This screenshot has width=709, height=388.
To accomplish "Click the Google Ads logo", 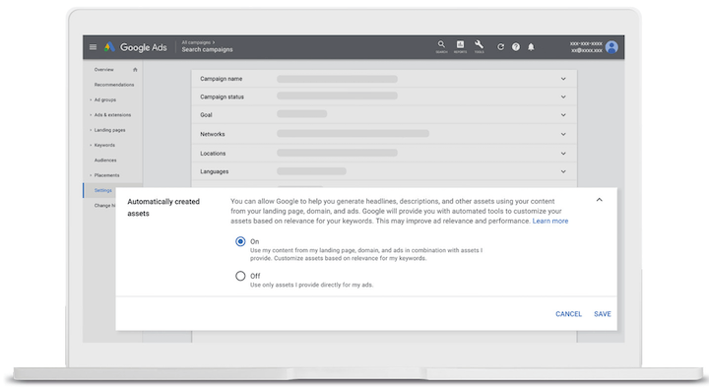I will (x=135, y=47).
